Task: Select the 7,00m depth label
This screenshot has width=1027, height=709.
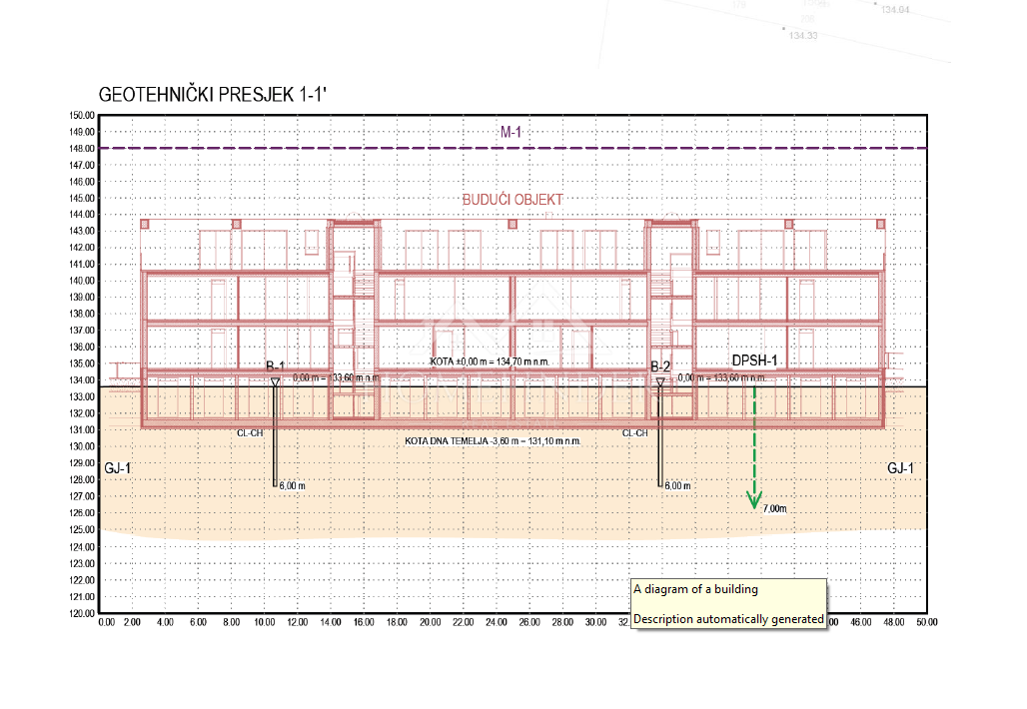Action: [x=775, y=508]
